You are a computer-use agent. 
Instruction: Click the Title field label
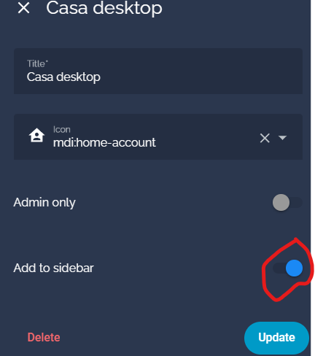pyautogui.click(x=37, y=63)
